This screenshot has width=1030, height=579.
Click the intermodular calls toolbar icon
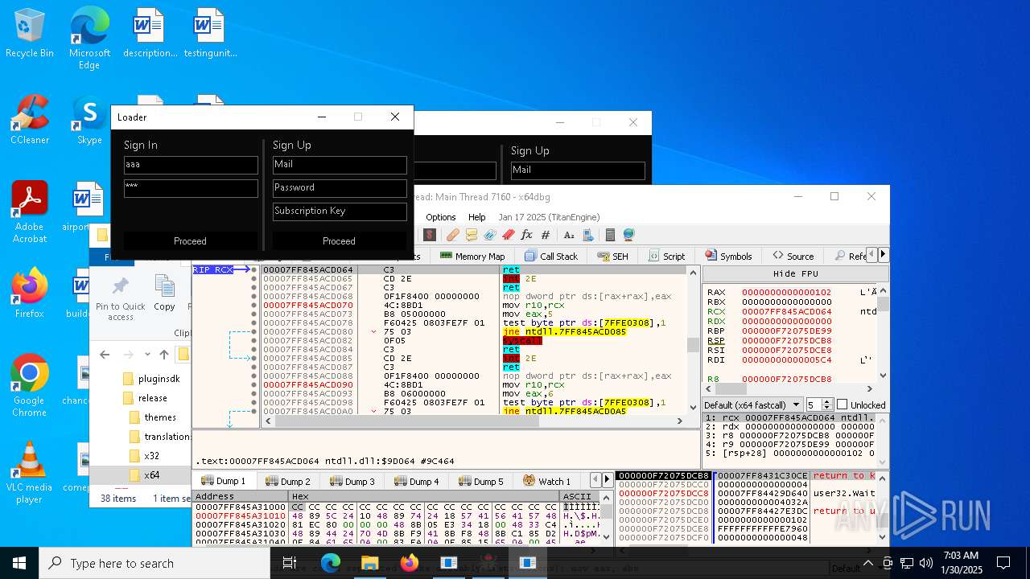point(589,235)
